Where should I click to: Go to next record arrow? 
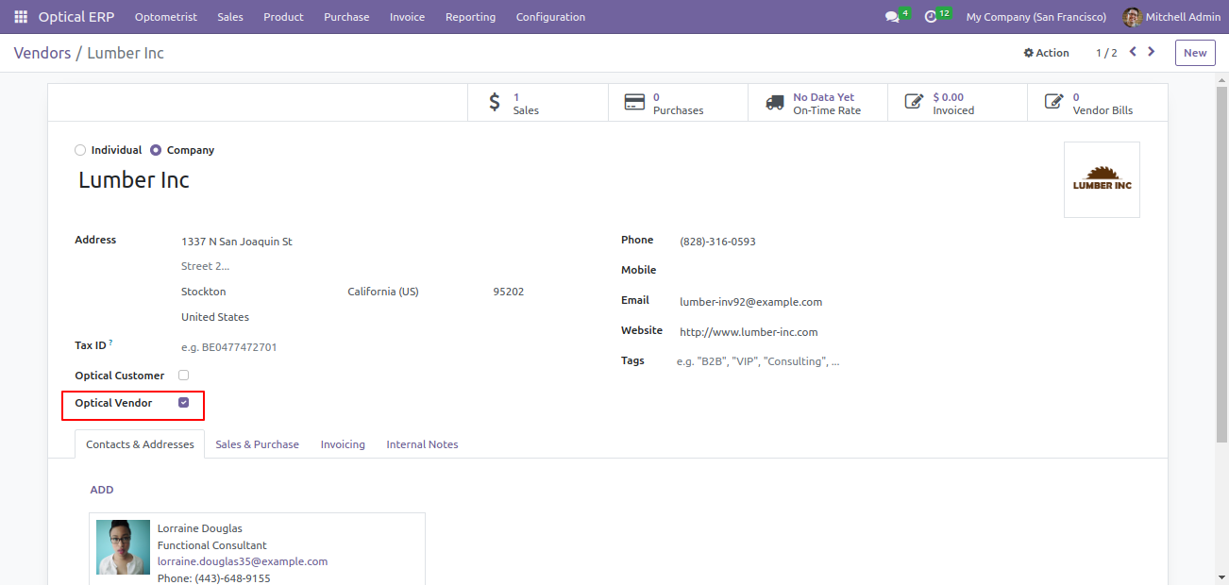tap(1151, 52)
